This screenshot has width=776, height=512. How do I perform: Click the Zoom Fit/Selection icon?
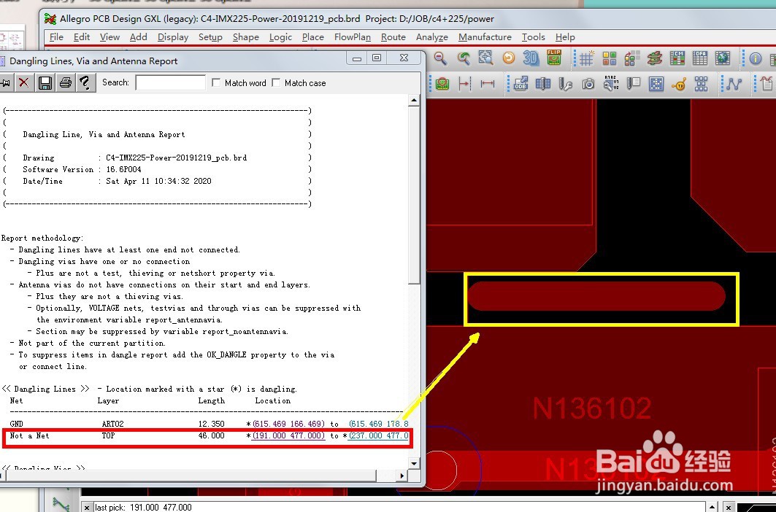click(x=485, y=58)
